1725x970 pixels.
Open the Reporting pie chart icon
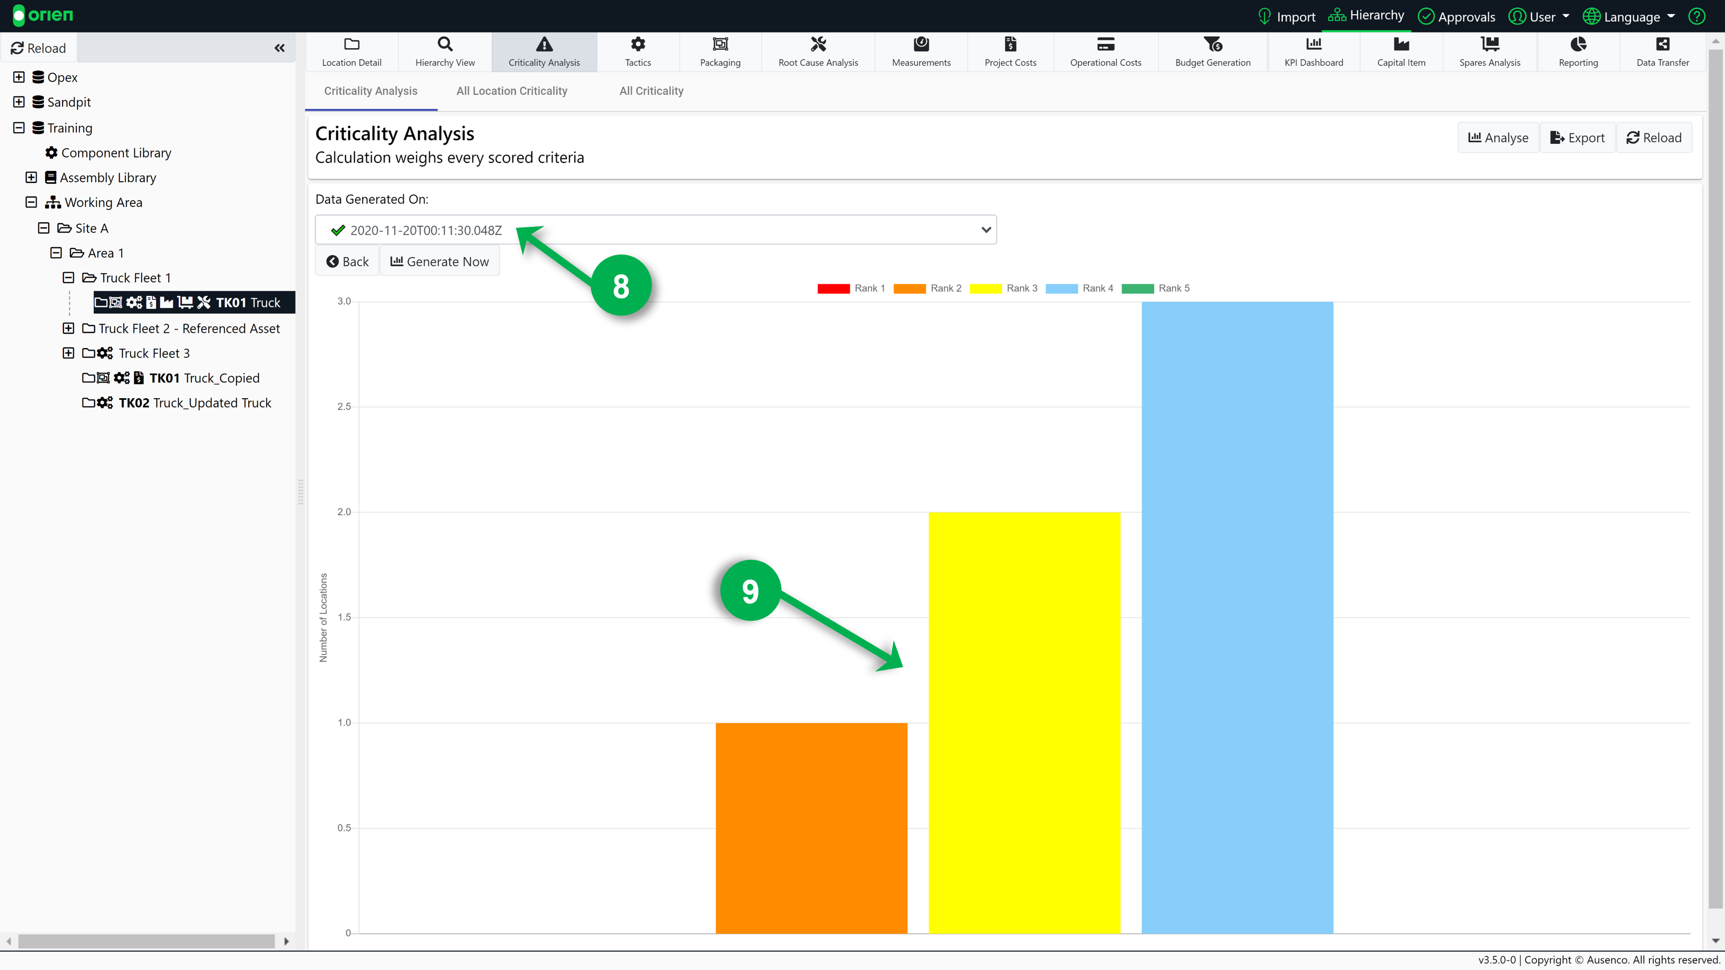click(x=1578, y=44)
